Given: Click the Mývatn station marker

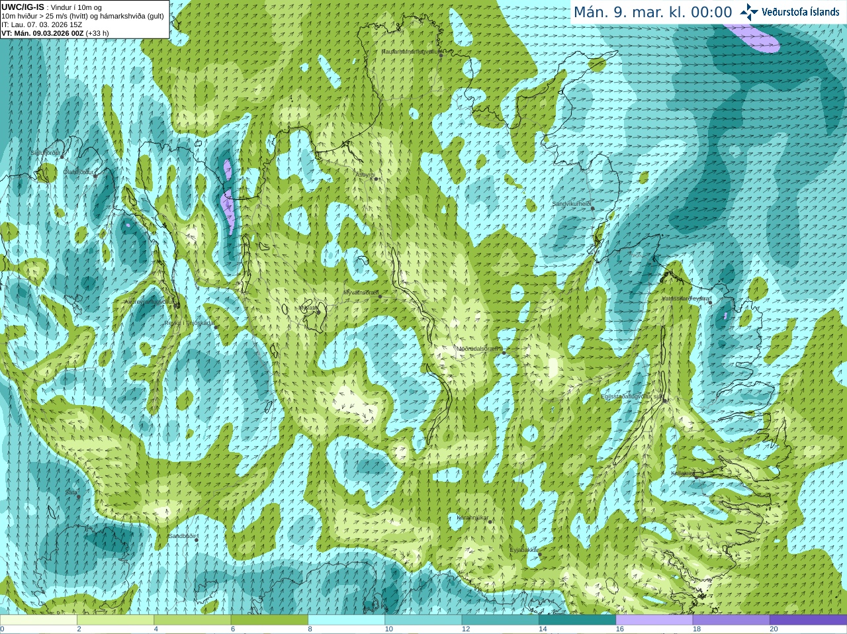Looking at the screenshot, I should click(318, 311).
